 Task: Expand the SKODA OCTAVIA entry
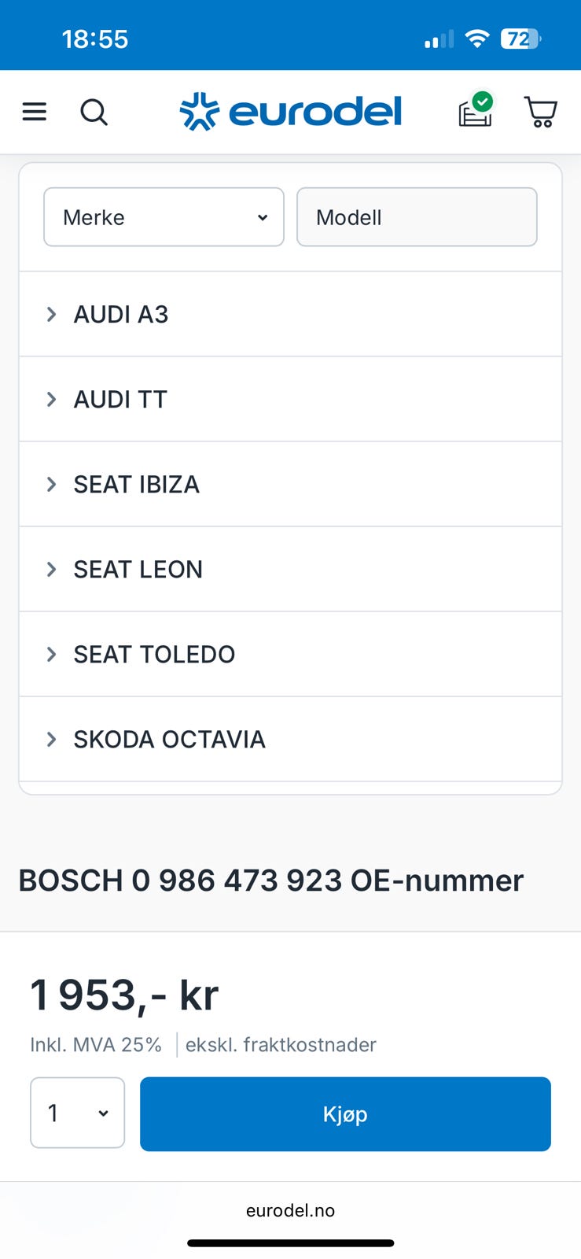tap(290, 739)
